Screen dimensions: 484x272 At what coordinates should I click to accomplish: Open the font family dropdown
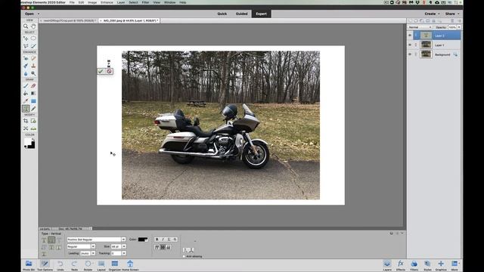(123, 240)
